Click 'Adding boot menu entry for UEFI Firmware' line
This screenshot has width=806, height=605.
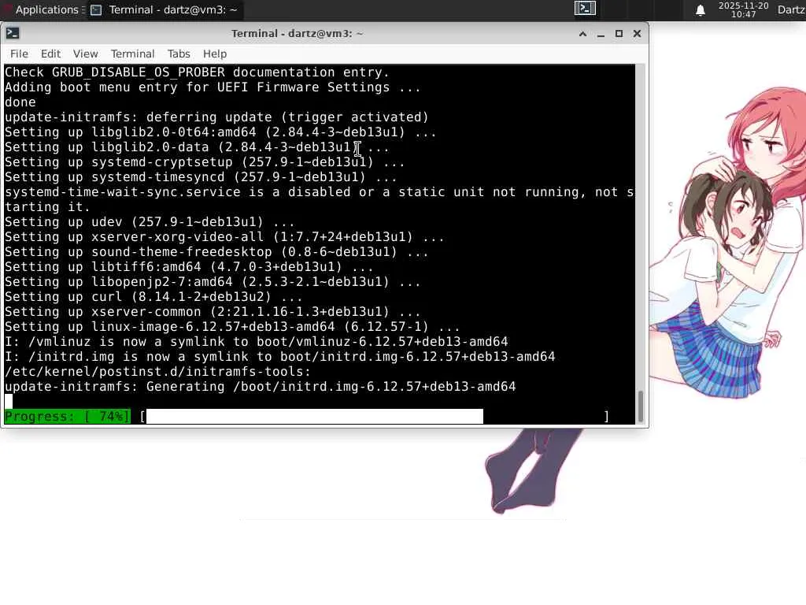pyautogui.click(x=213, y=87)
